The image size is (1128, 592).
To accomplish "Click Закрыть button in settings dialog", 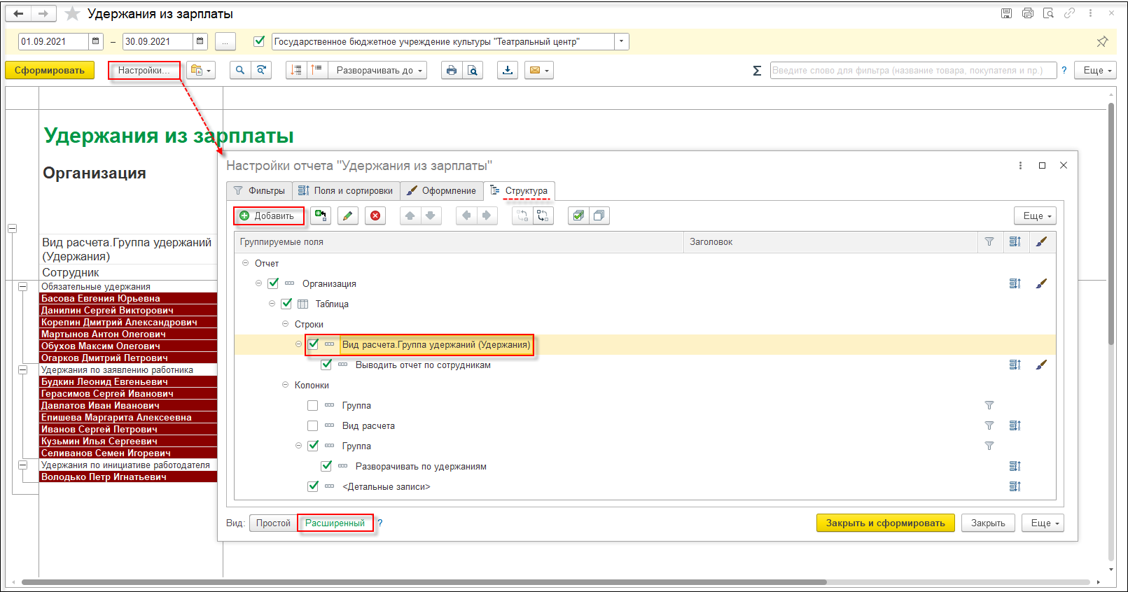I will pyautogui.click(x=988, y=523).
